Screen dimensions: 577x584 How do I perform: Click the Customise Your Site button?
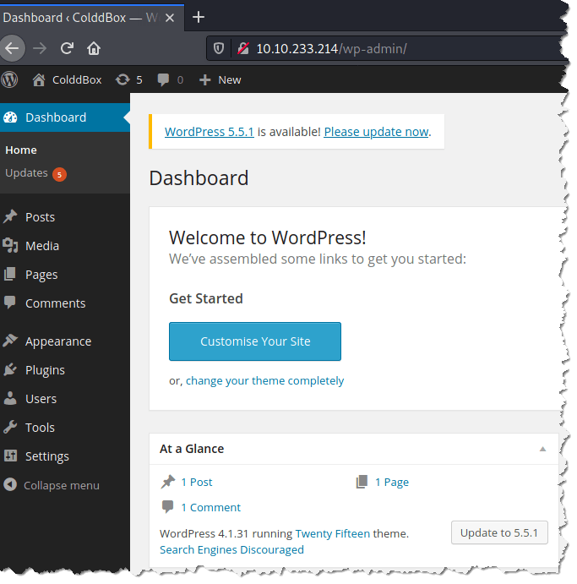pos(255,341)
